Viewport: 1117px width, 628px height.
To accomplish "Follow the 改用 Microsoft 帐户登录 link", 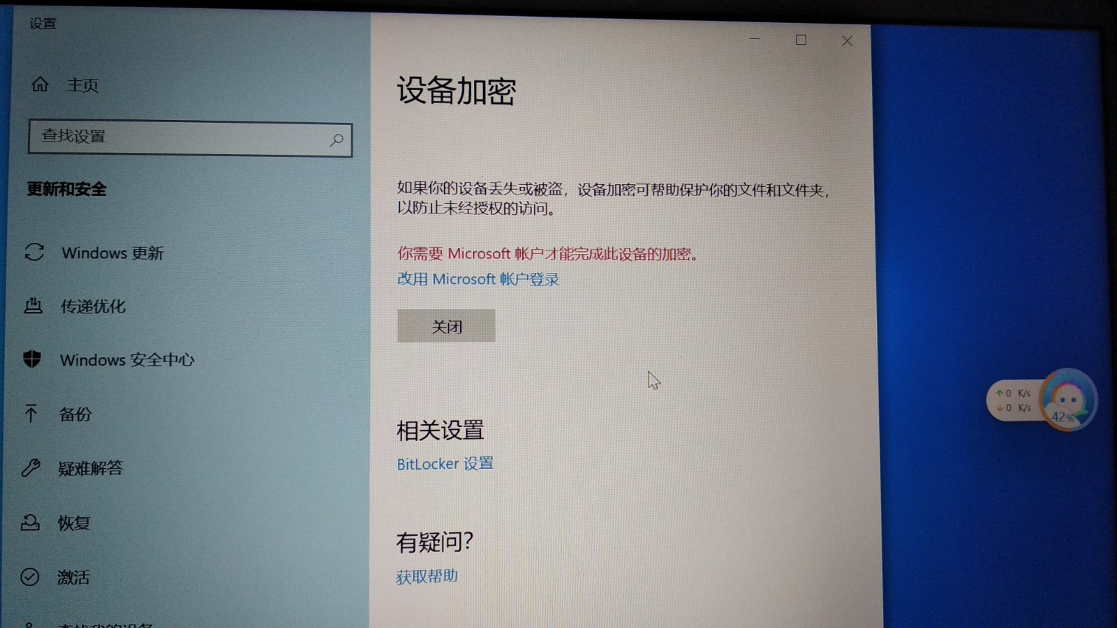I will coord(478,279).
